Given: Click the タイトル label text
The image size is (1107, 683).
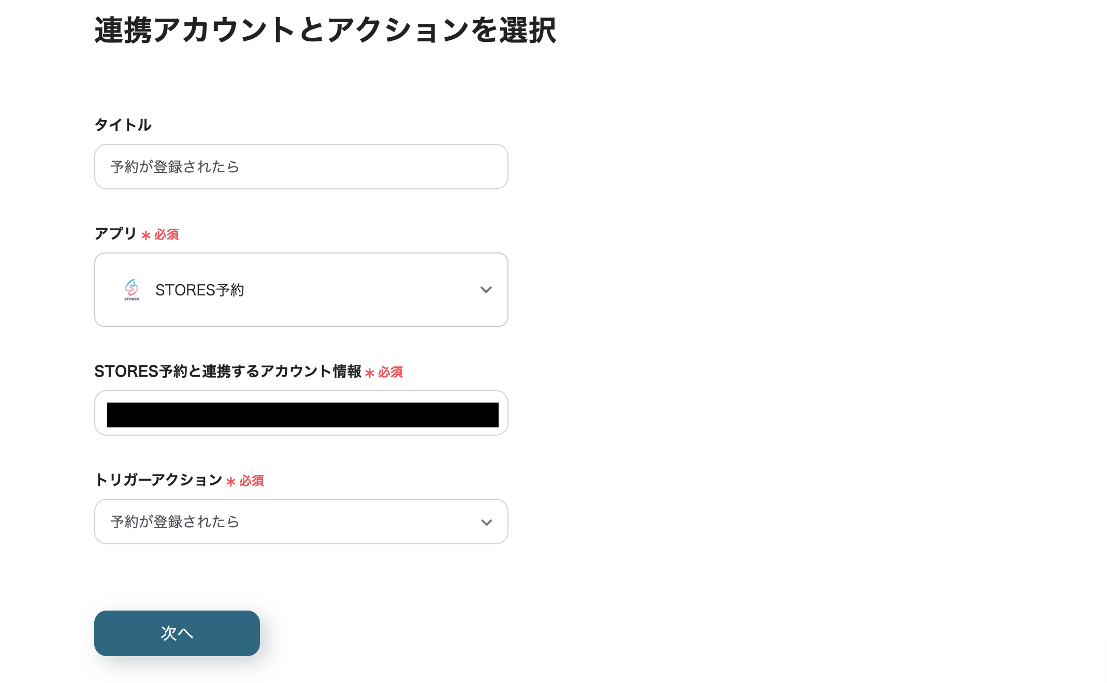Looking at the screenshot, I should pyautogui.click(x=123, y=124).
